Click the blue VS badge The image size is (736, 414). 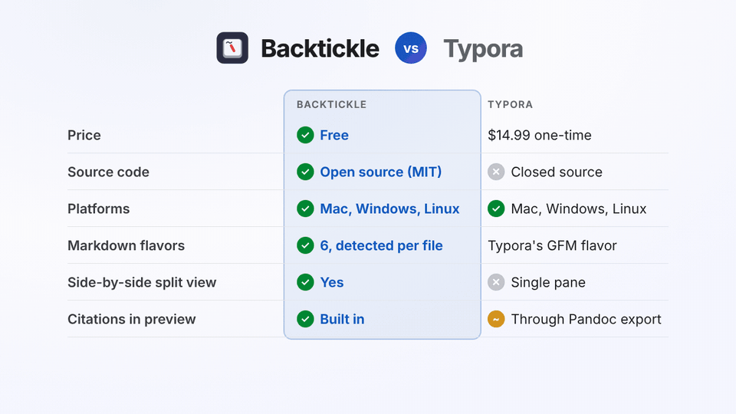click(411, 48)
